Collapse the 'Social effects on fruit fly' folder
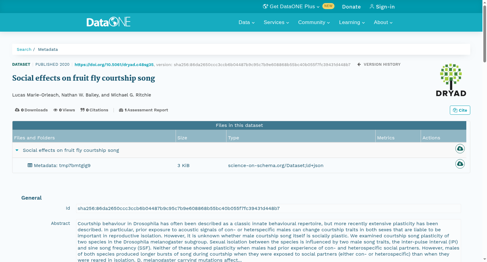 click(17, 150)
